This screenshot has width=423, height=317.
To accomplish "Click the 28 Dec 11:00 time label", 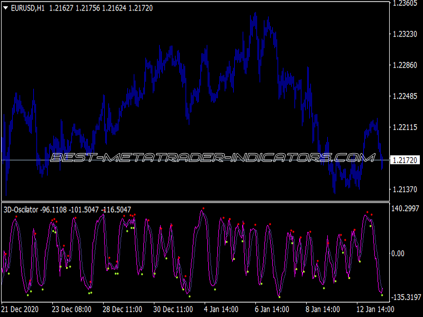I will tap(122, 309).
